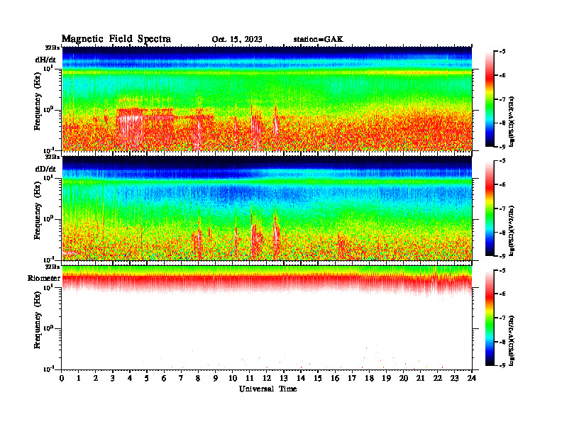Click the "Magnetic Field Spectra" title
The width and height of the screenshot is (562, 434).
[116, 39]
